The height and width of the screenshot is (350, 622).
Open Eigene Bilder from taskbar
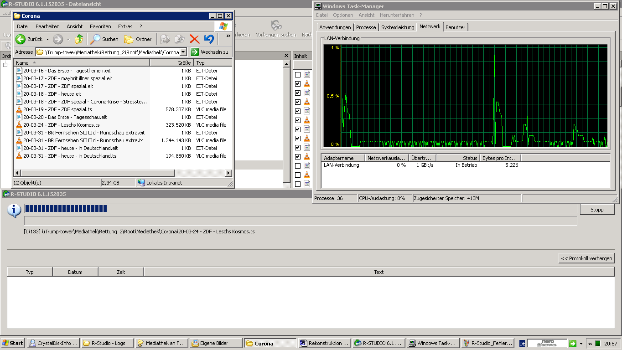tap(216, 343)
